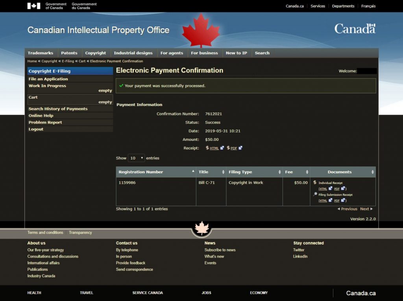Click the dollar icon next to Individual Receipt

(315, 183)
